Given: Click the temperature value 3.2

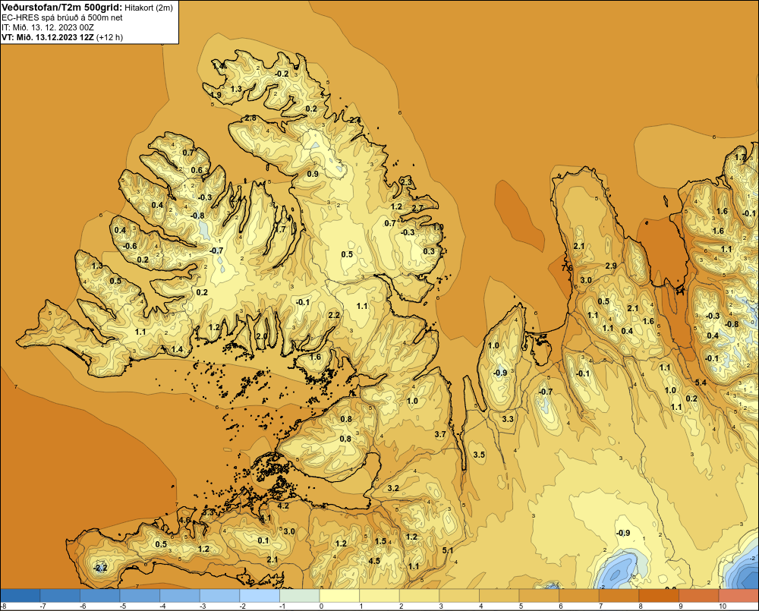Looking at the screenshot, I should pyautogui.click(x=393, y=488).
